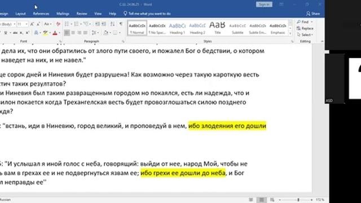Move the zoom slider handle
Screen dimensions: 361x203
[298, 200]
